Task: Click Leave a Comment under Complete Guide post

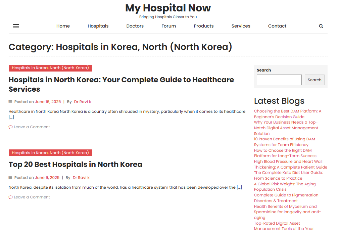Action: click(x=32, y=127)
